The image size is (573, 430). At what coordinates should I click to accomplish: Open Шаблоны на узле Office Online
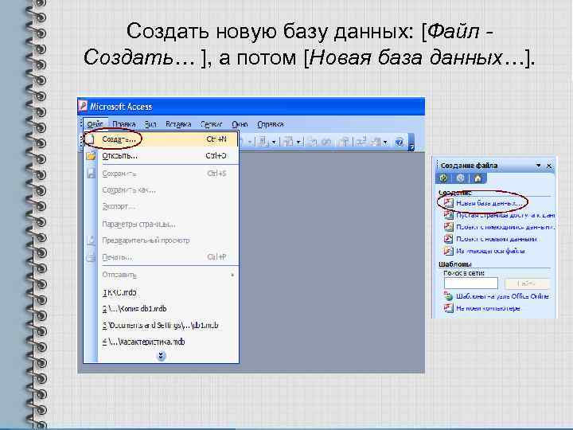point(502,296)
